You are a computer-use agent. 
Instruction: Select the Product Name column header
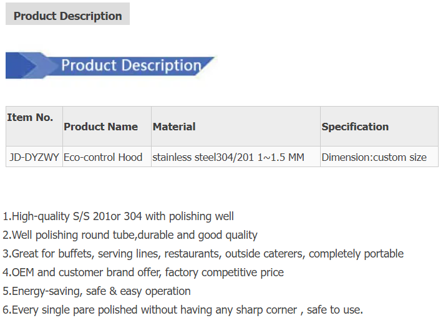pos(107,126)
